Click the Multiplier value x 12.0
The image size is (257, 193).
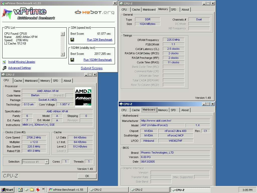34,142
